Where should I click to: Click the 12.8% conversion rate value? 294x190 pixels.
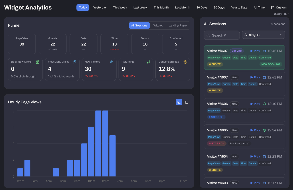coord(167,69)
